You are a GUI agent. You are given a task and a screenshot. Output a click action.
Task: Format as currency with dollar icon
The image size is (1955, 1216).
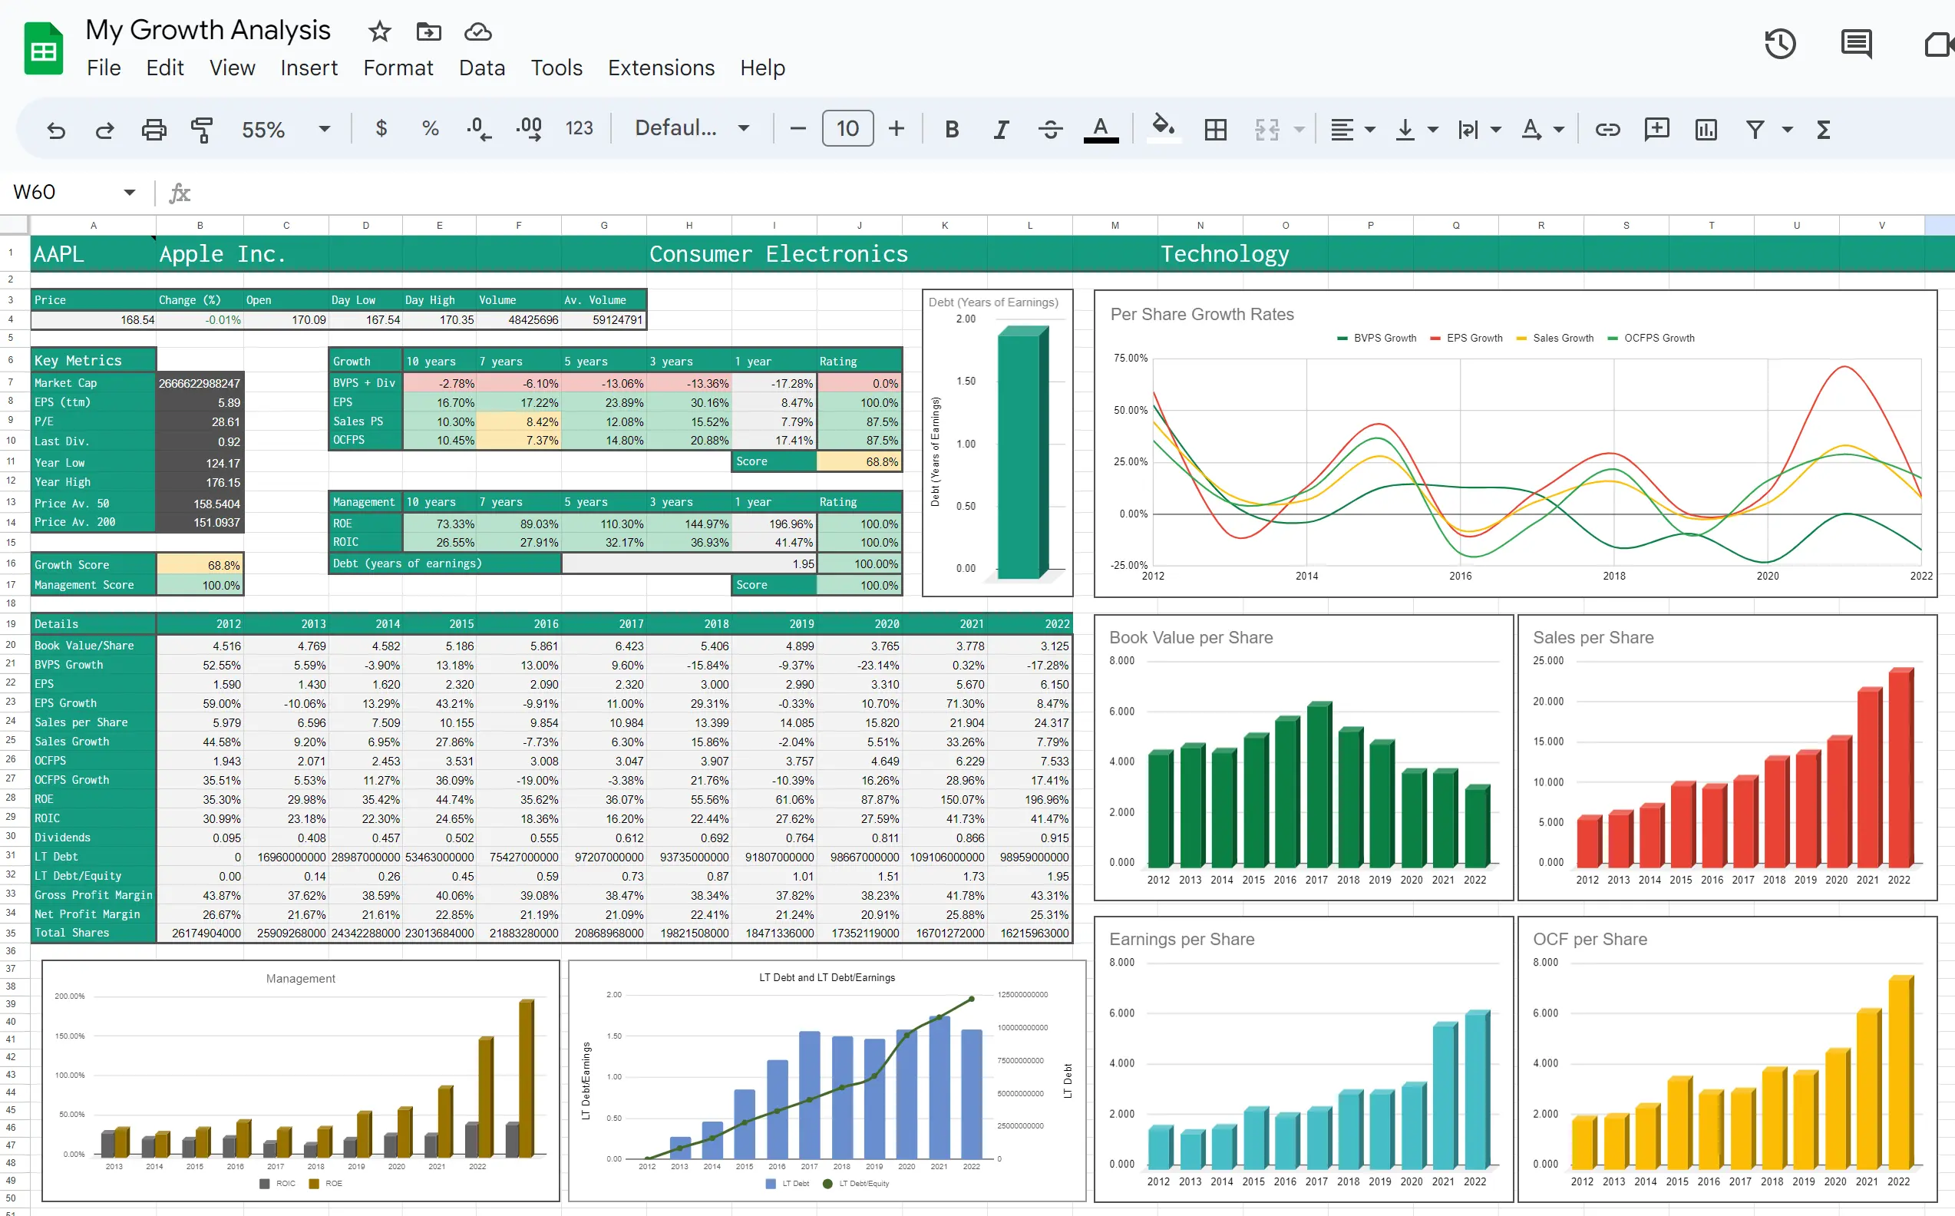click(381, 129)
